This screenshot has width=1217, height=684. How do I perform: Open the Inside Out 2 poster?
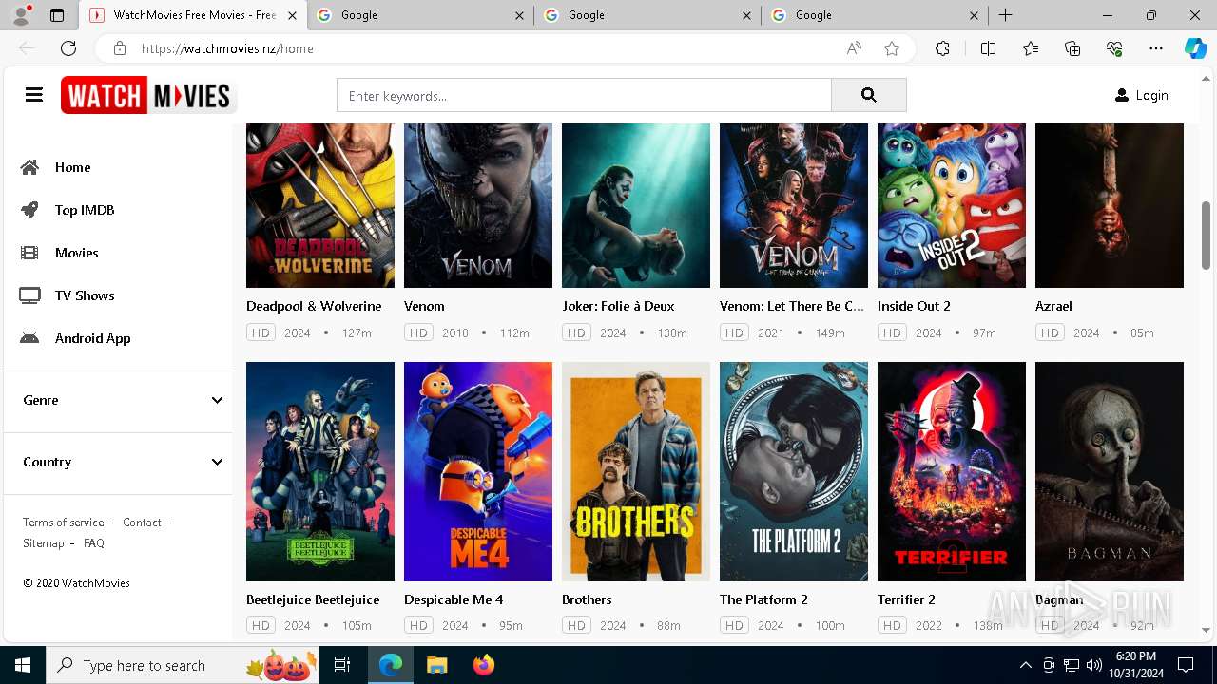[952, 205]
